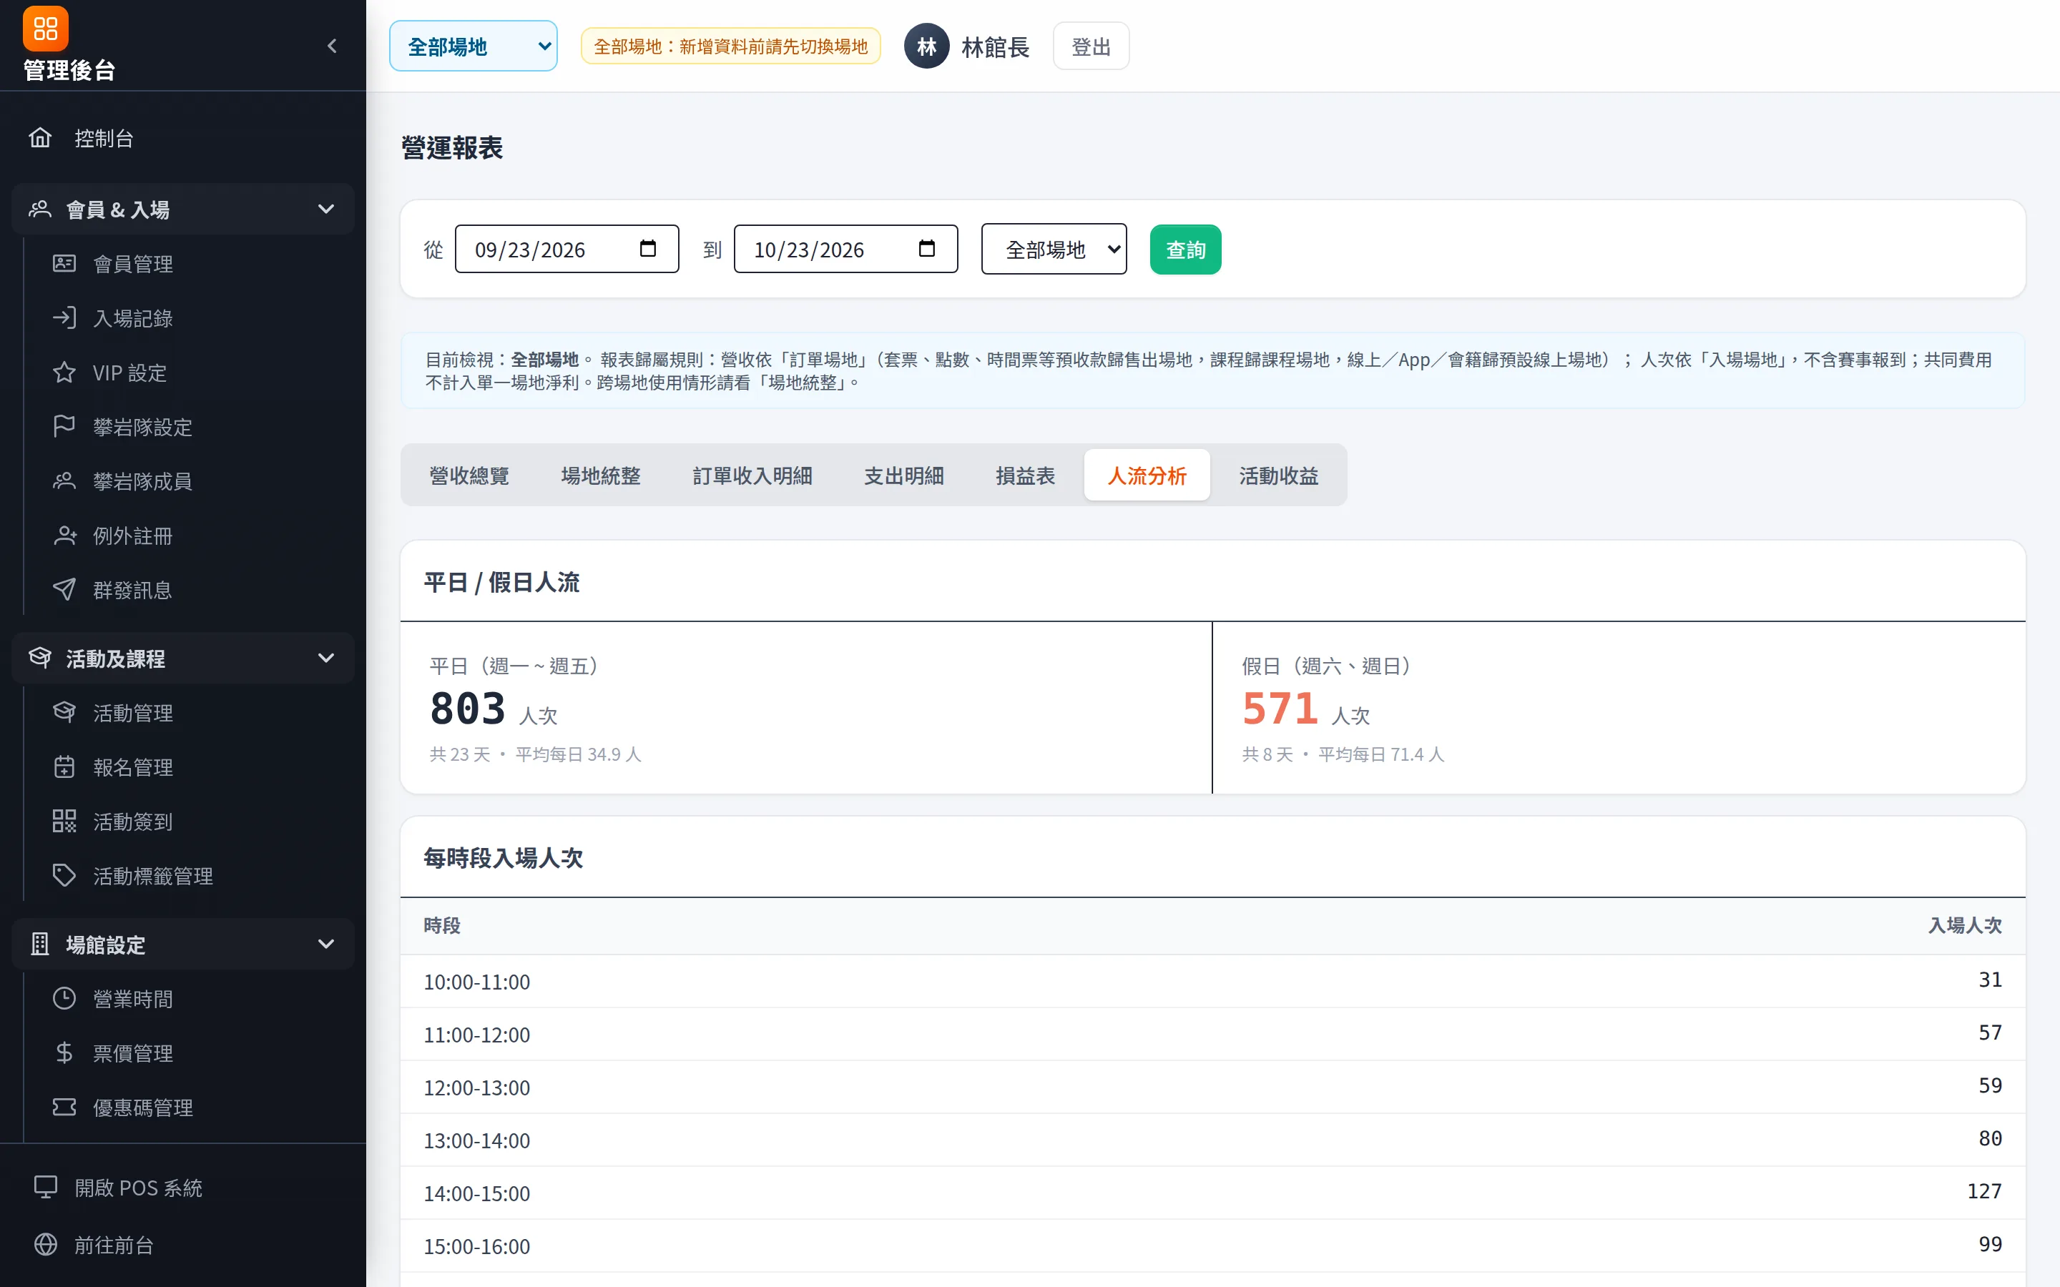This screenshot has height=1287, width=2060.
Task: Collapse the 活動及課程 section
Action: pos(183,658)
